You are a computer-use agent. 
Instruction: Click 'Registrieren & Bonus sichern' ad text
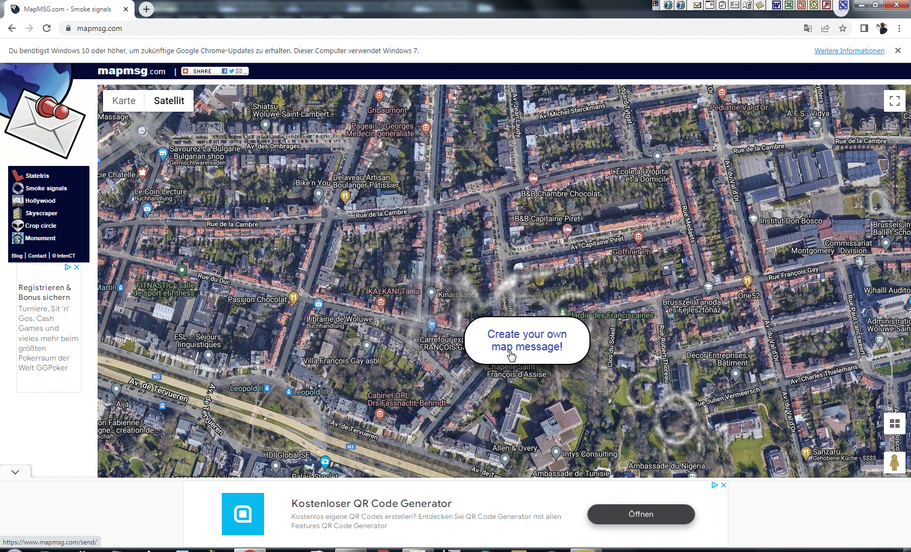click(x=44, y=292)
